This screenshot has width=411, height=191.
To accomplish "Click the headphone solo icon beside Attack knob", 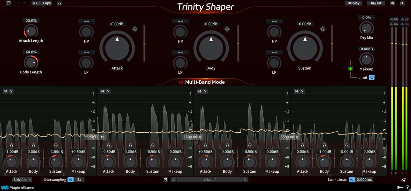I will pyautogui.click(x=135, y=29).
